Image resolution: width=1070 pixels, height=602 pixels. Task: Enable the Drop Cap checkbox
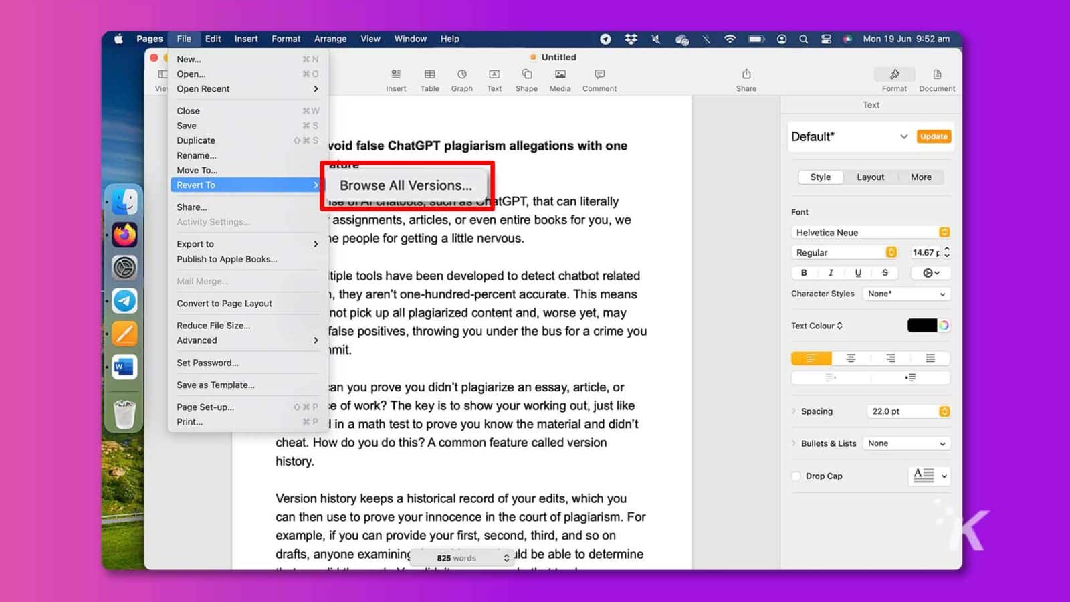(x=796, y=476)
